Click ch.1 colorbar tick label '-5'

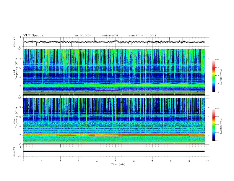tap(218, 76)
